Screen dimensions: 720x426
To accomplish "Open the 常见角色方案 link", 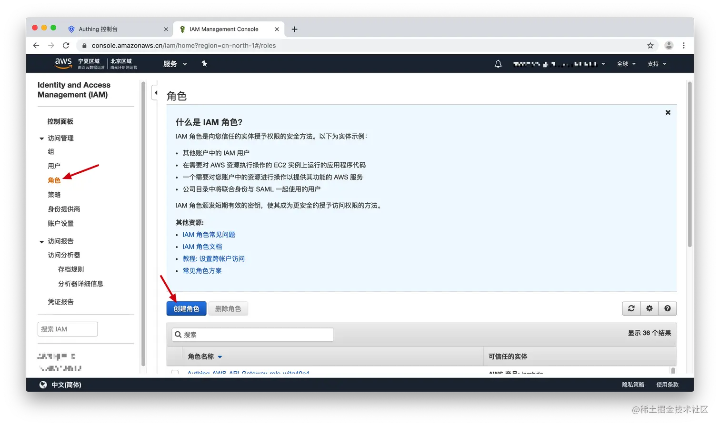I will (x=202, y=270).
